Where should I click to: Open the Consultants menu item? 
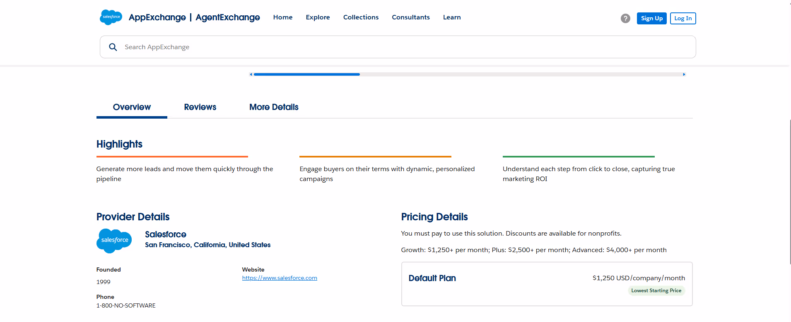coord(411,17)
